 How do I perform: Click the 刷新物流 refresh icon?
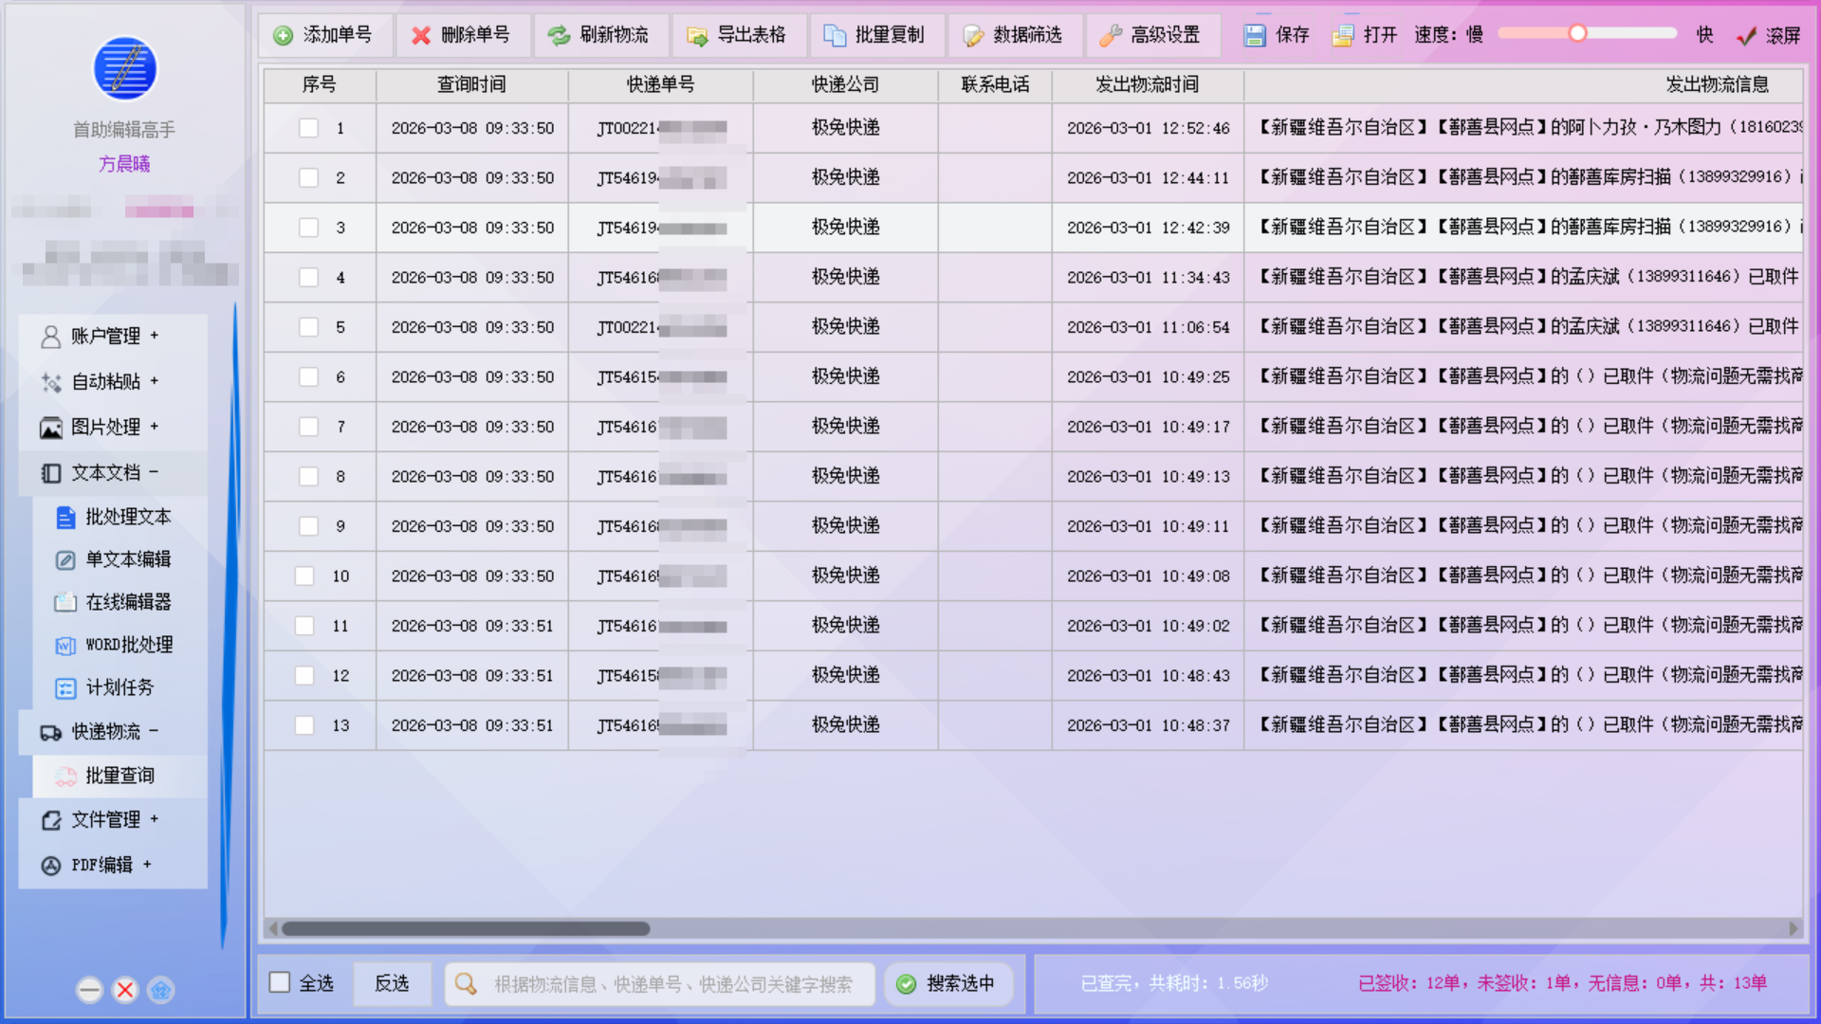[x=559, y=35]
